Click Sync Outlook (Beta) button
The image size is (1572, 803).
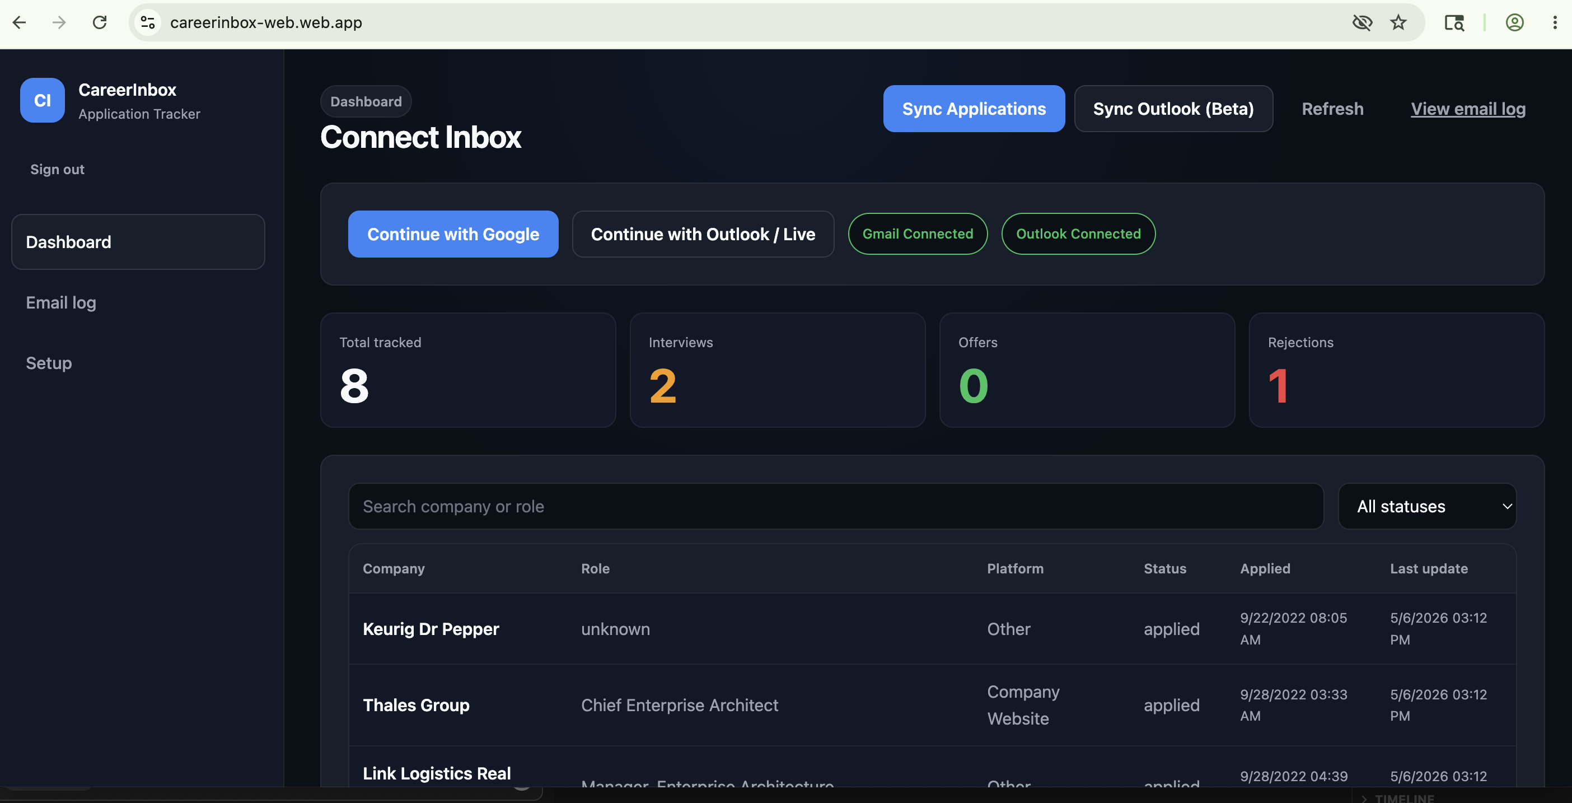click(x=1173, y=109)
